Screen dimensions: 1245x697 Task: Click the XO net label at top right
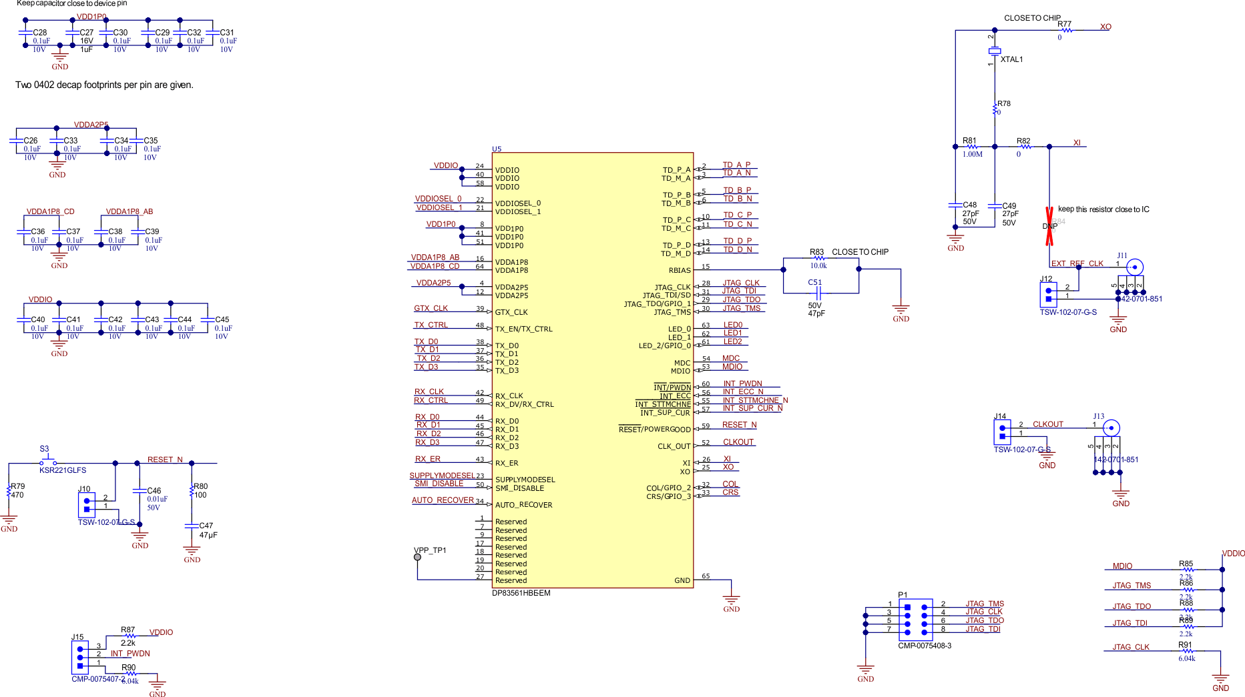[x=1105, y=27]
